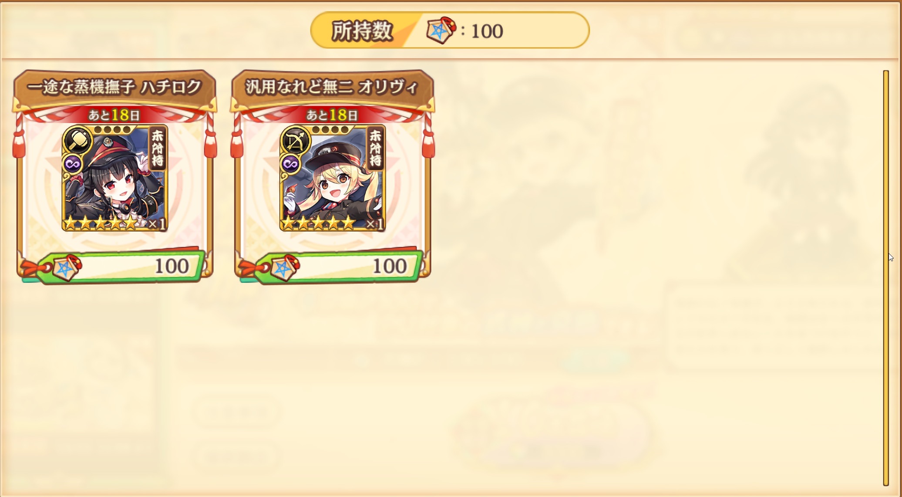Click the hammer weapon icon on Hachiroku card
Screen dimensions: 902x497
(77, 141)
